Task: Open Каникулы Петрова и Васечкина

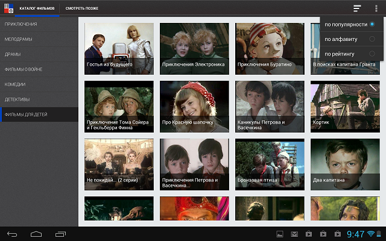Action: [x=270, y=107]
